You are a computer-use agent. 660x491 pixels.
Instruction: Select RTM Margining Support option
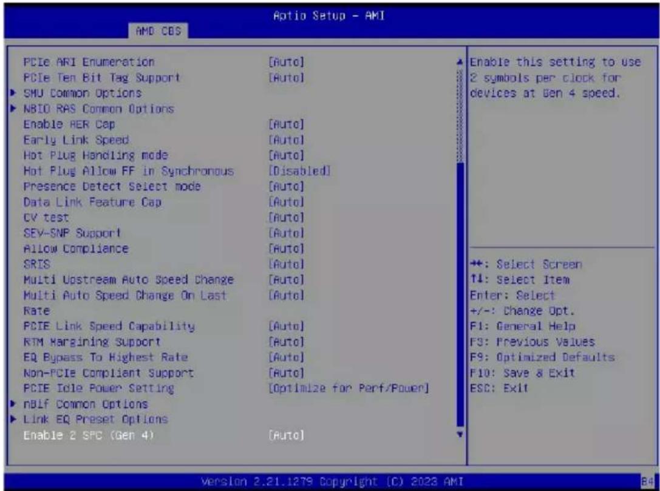point(92,342)
